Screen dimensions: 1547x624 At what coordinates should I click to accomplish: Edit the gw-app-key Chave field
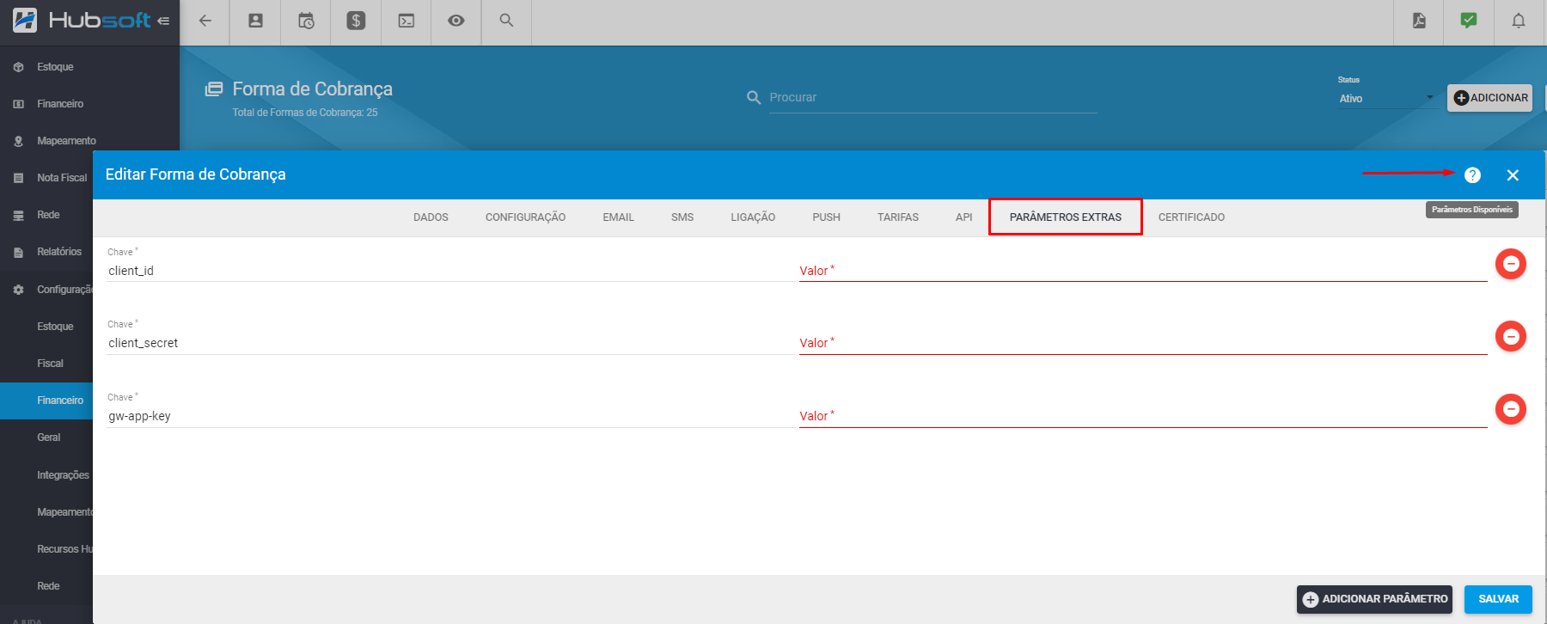coord(450,416)
